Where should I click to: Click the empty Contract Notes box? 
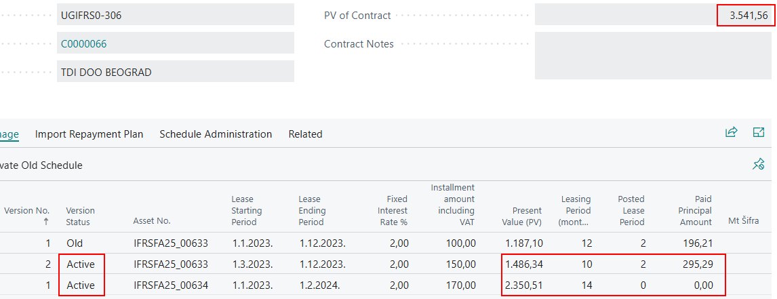[x=653, y=56]
